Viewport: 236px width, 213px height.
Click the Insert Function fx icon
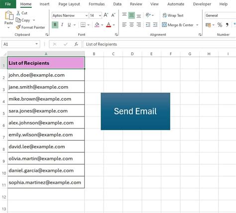pyautogui.click(x=76, y=44)
